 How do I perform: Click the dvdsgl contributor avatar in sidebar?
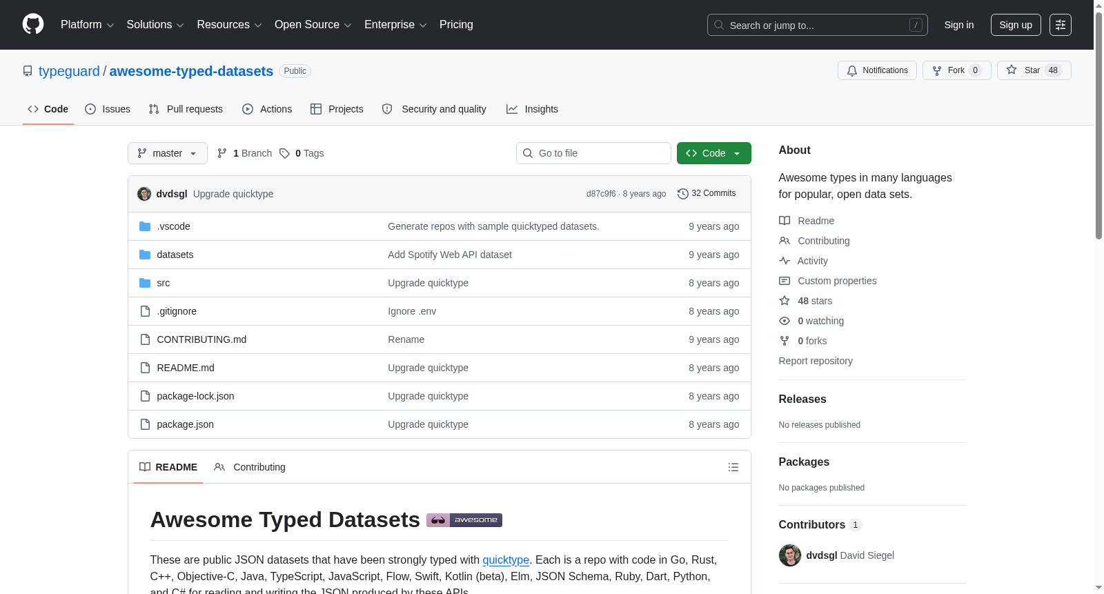click(790, 555)
